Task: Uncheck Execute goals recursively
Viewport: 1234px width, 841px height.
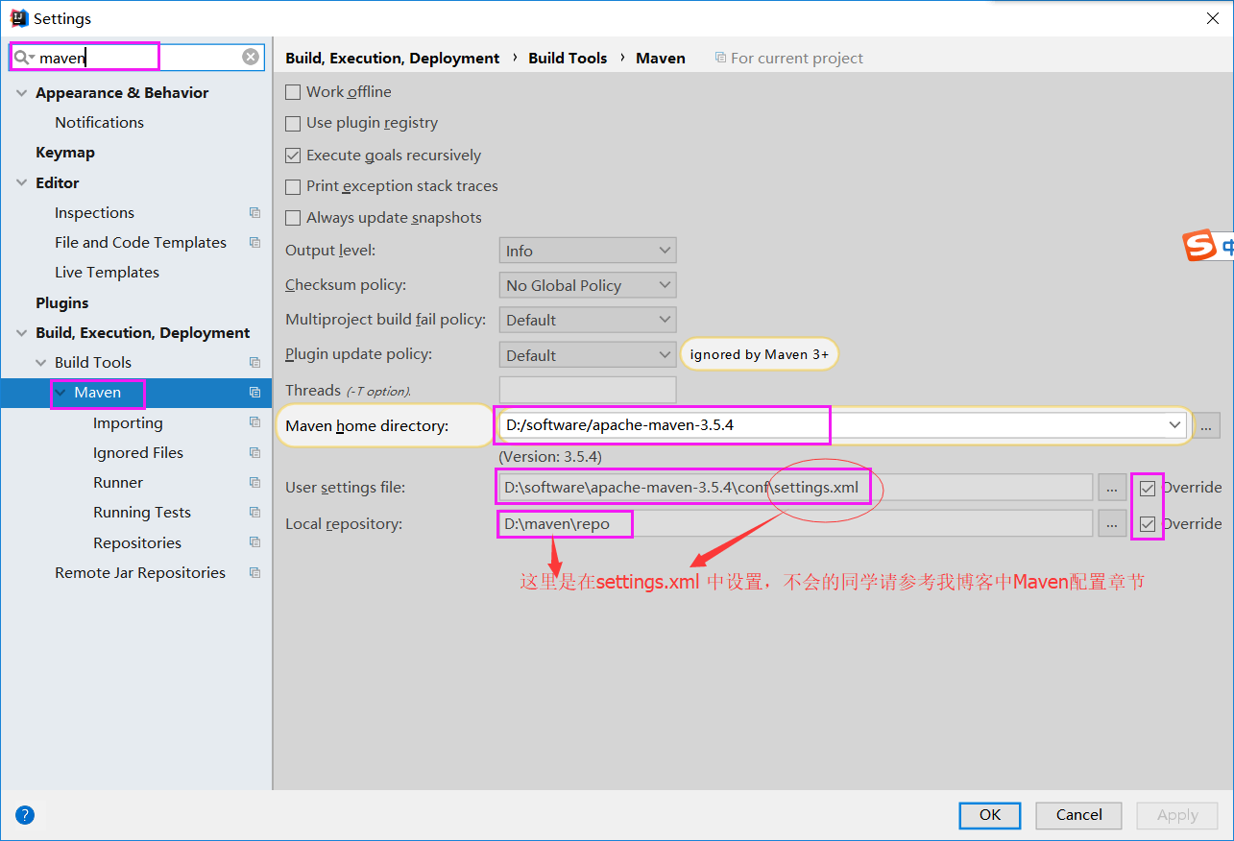Action: 293,155
